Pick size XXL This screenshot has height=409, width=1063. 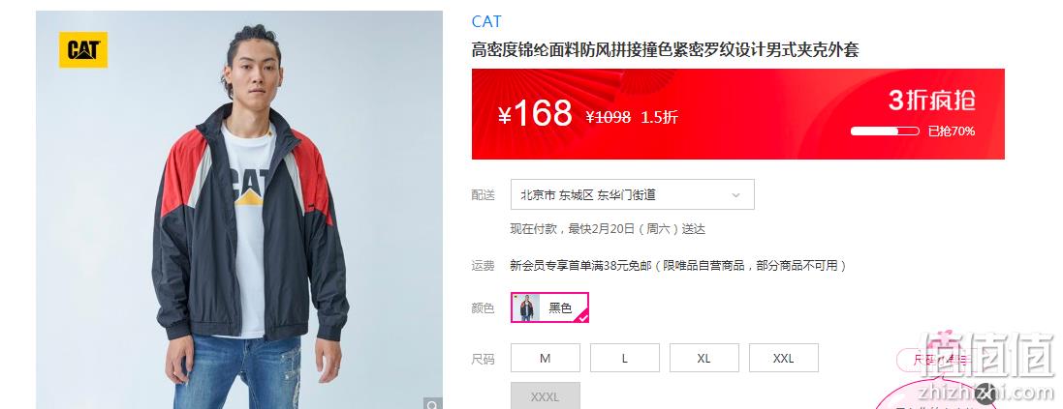pyautogui.click(x=783, y=359)
